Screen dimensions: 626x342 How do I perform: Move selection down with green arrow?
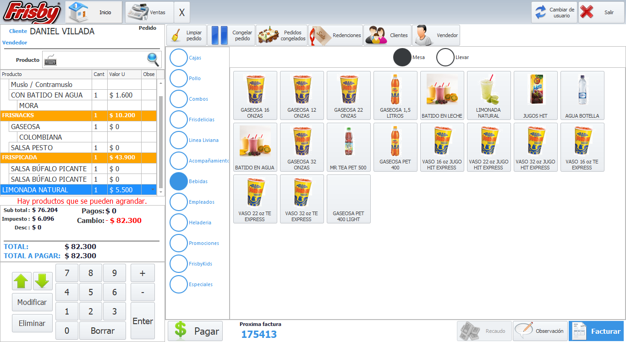(x=43, y=281)
